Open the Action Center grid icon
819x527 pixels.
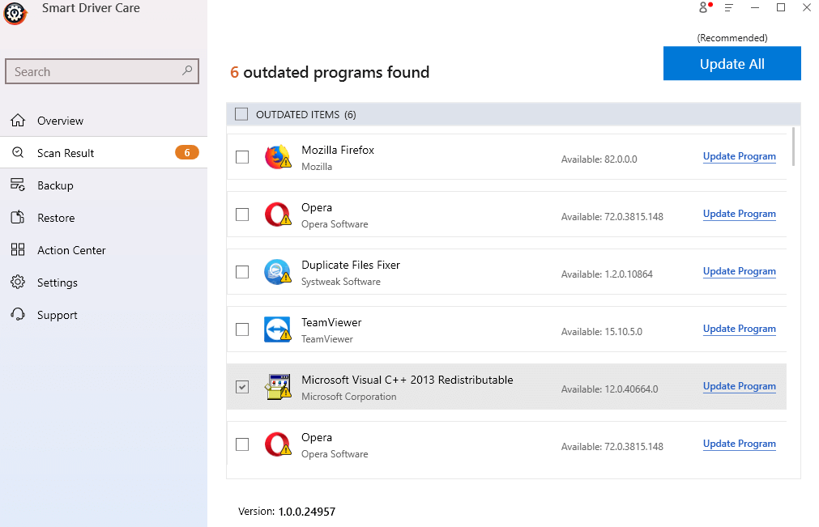[18, 249]
